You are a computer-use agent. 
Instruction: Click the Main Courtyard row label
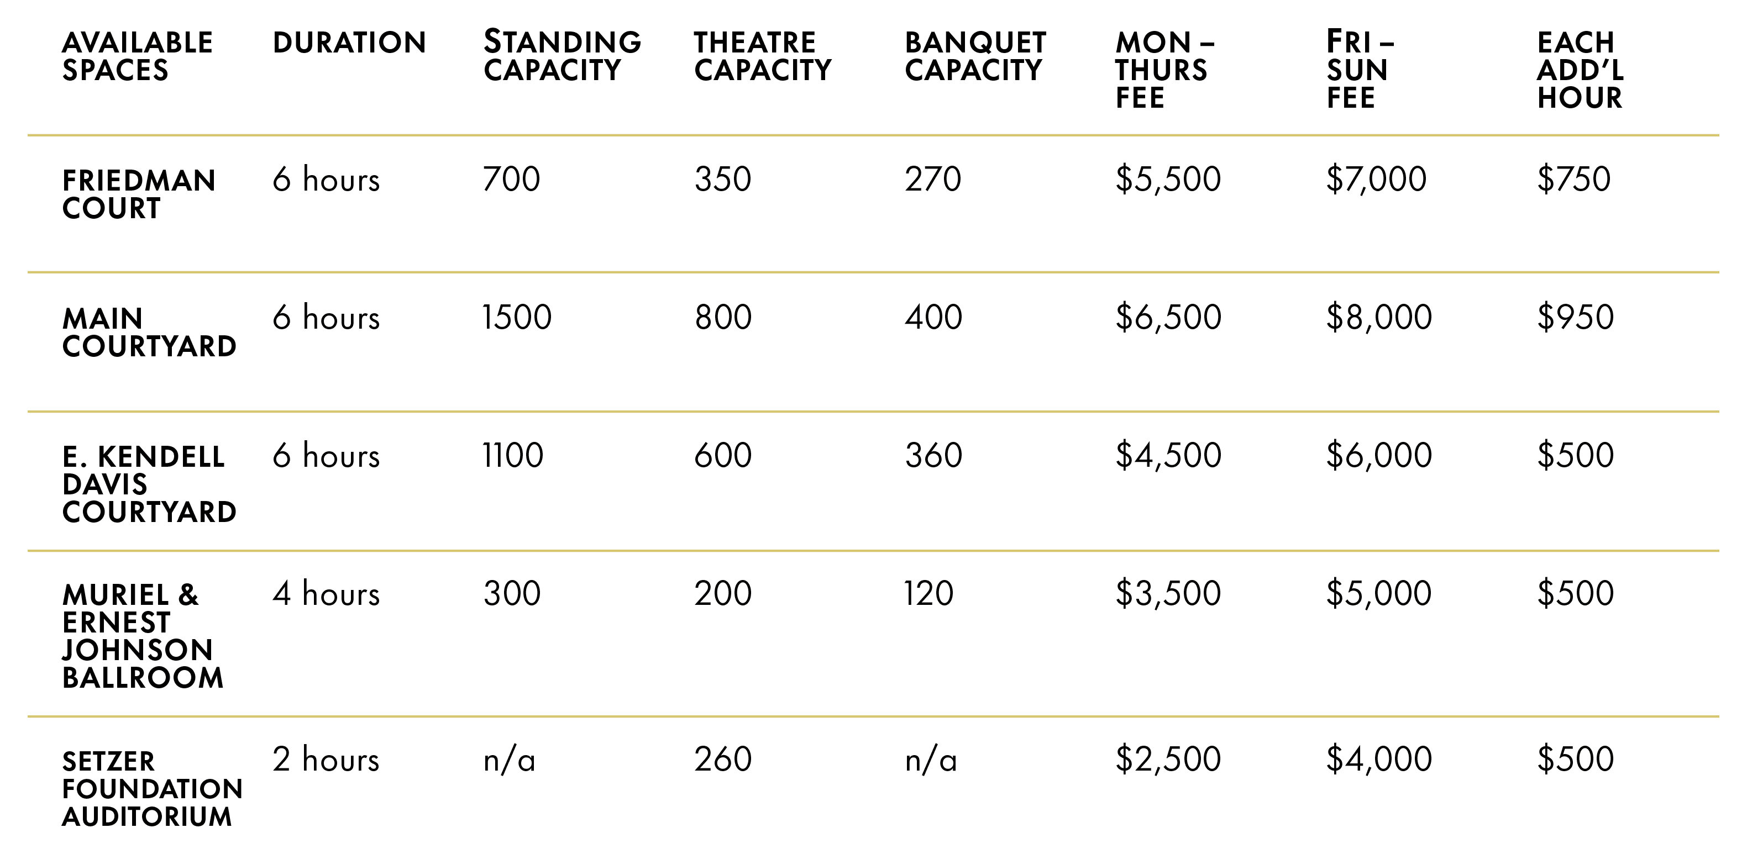point(149,332)
